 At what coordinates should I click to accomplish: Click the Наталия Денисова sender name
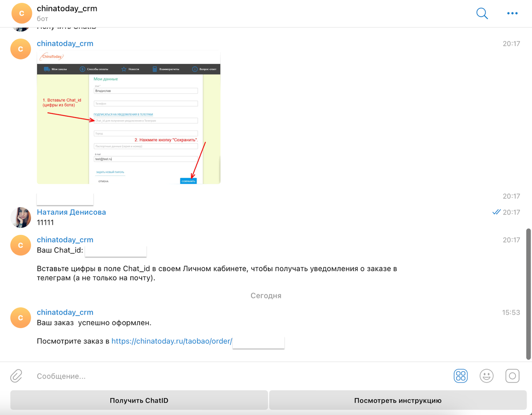[71, 212]
